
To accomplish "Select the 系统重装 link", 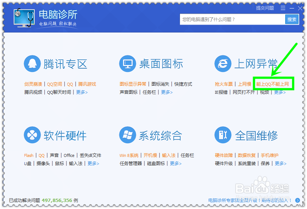I will (x=247, y=164).
